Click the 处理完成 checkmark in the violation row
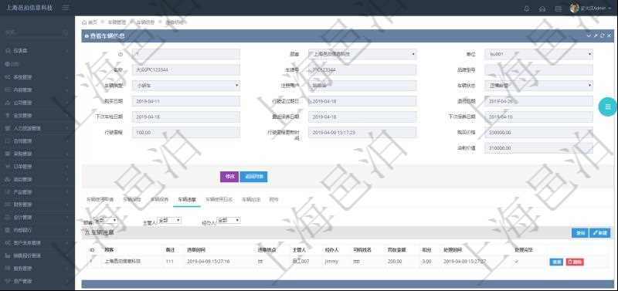 pyautogui.click(x=516, y=262)
